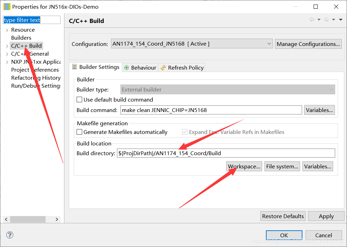
Task: Click the Apply button
Action: pyautogui.click(x=326, y=216)
